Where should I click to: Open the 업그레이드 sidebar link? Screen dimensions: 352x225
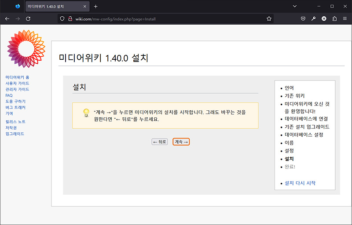click(15, 134)
